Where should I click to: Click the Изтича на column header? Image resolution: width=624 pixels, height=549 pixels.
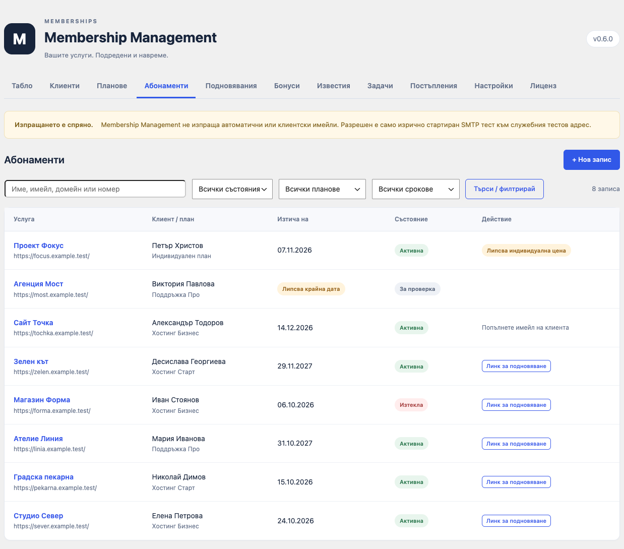click(292, 219)
